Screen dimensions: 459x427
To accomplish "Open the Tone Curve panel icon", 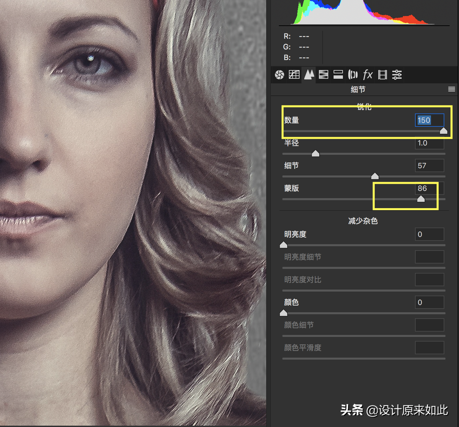I will pos(294,75).
